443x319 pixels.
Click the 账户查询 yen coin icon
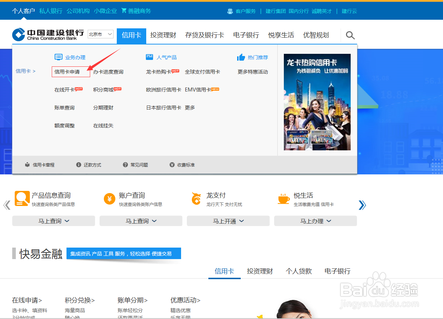[109, 199]
